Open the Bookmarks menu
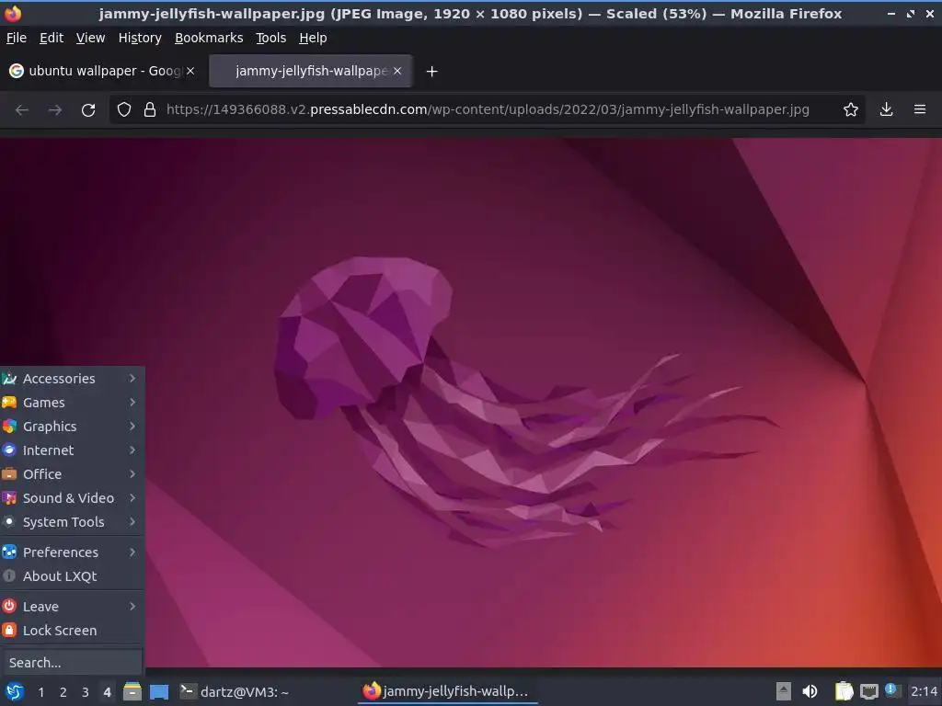 tap(209, 38)
